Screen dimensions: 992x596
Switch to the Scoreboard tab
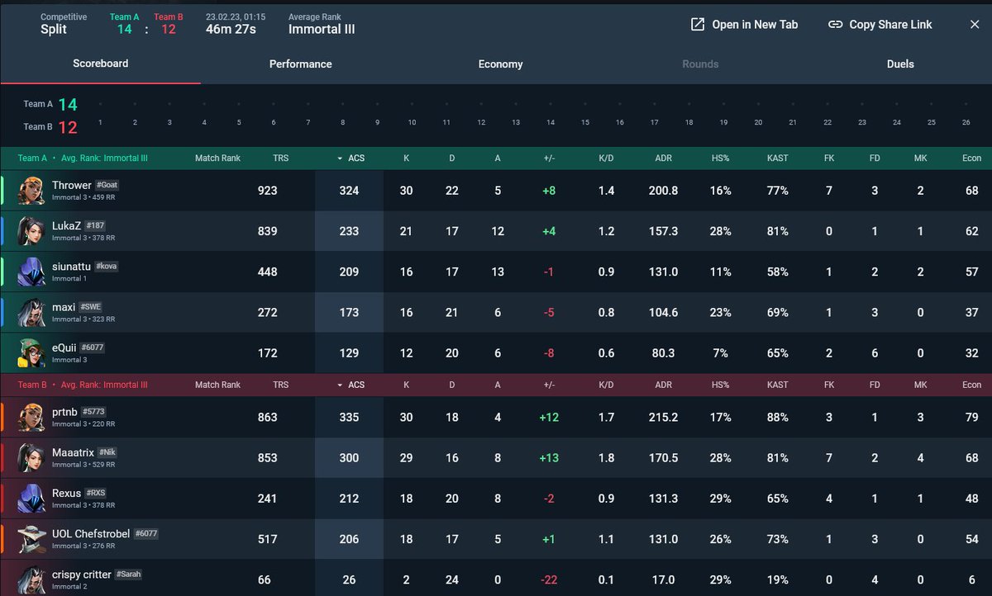[x=100, y=64]
